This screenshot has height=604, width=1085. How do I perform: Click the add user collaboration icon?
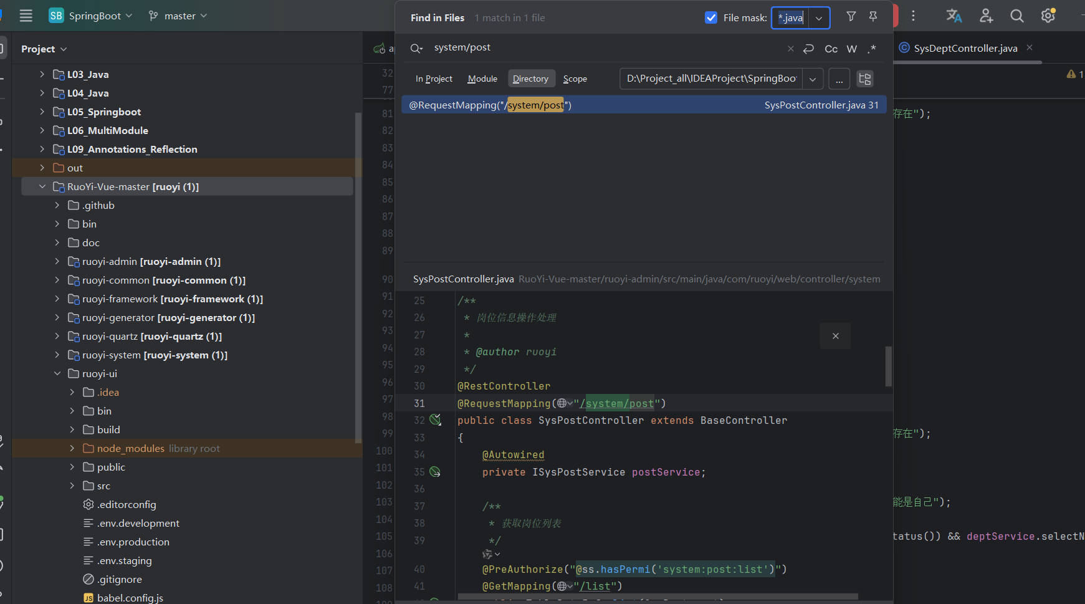[x=986, y=16]
